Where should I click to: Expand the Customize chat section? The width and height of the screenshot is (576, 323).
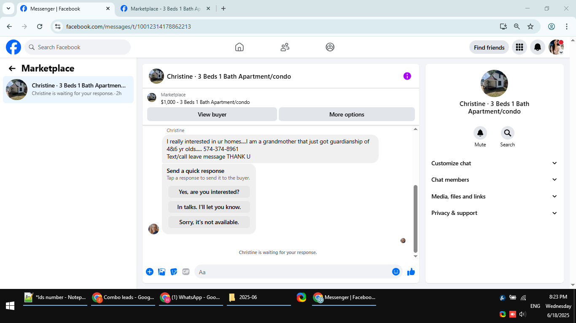[494, 163]
